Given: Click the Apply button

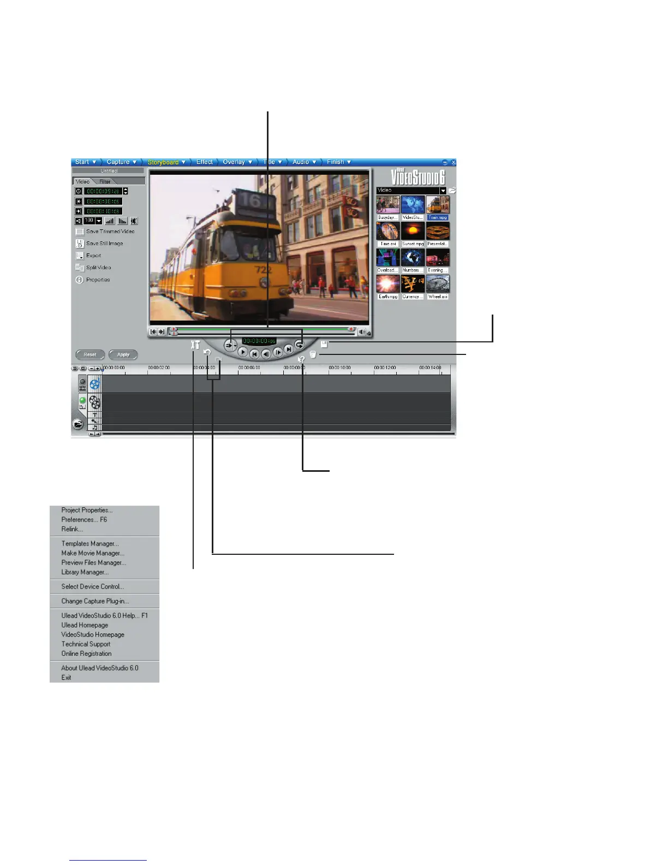Looking at the screenshot, I should [x=123, y=355].
